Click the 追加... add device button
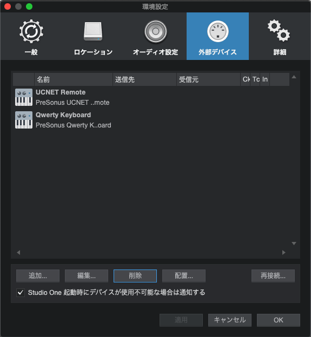The height and width of the screenshot is (337, 311). (38, 276)
